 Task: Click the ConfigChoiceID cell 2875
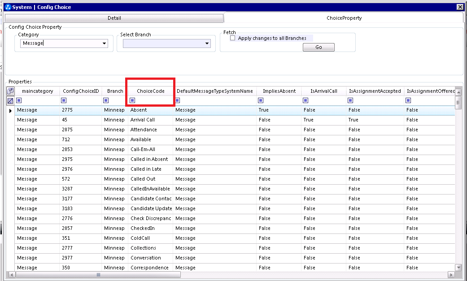[80, 130]
